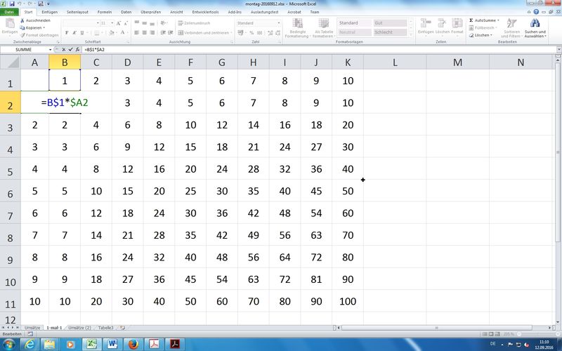This screenshot has height=351, width=562.
Task: Switch to the Daten ribbon tab
Action: click(126, 12)
